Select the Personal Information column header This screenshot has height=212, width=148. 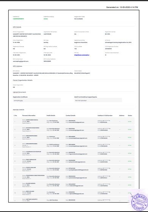coord(29,116)
